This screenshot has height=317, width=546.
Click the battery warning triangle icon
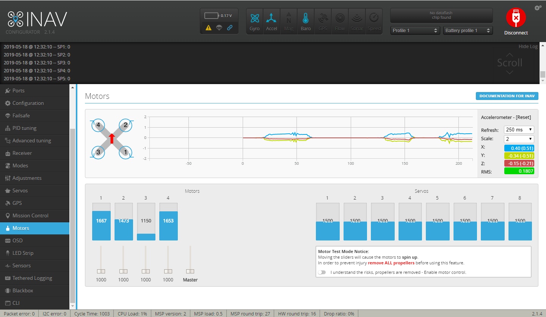coord(209,28)
